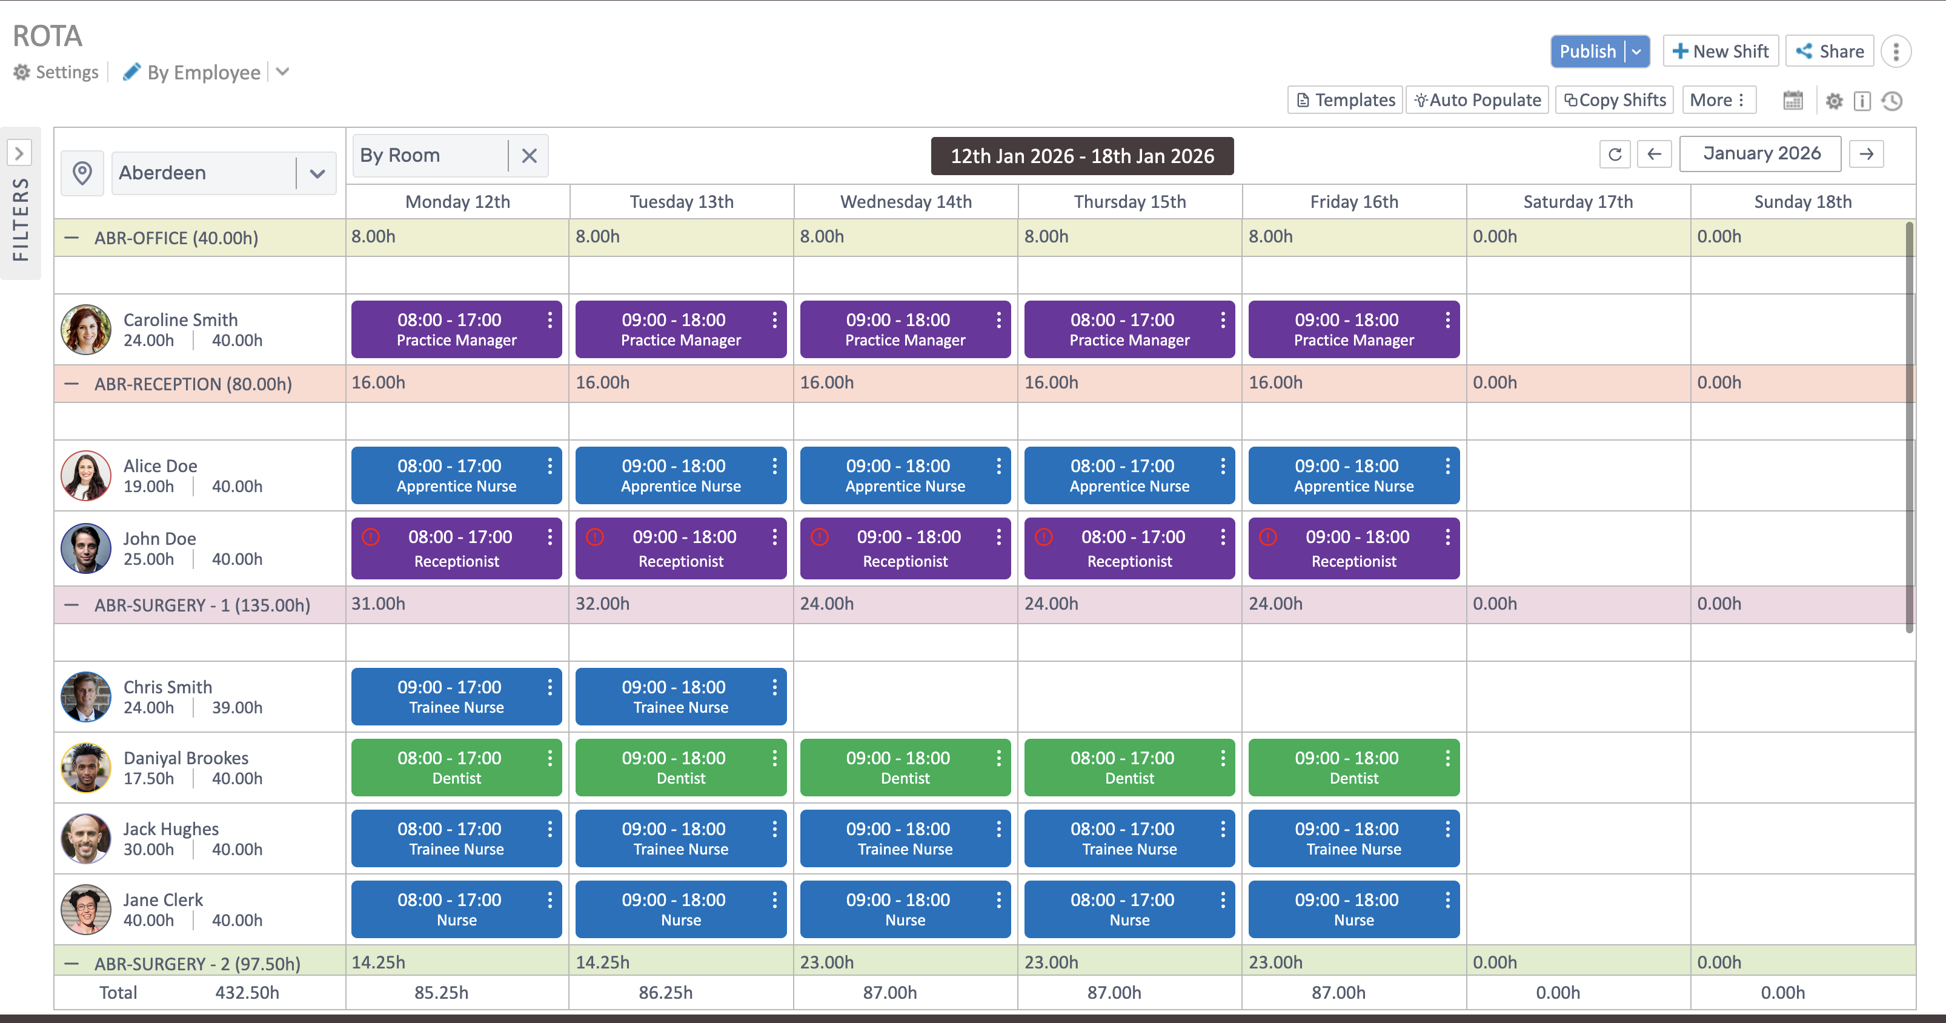Screen dimensions: 1946x1023
Task: Remove the By Room filter with the X
Action: pyautogui.click(x=529, y=156)
